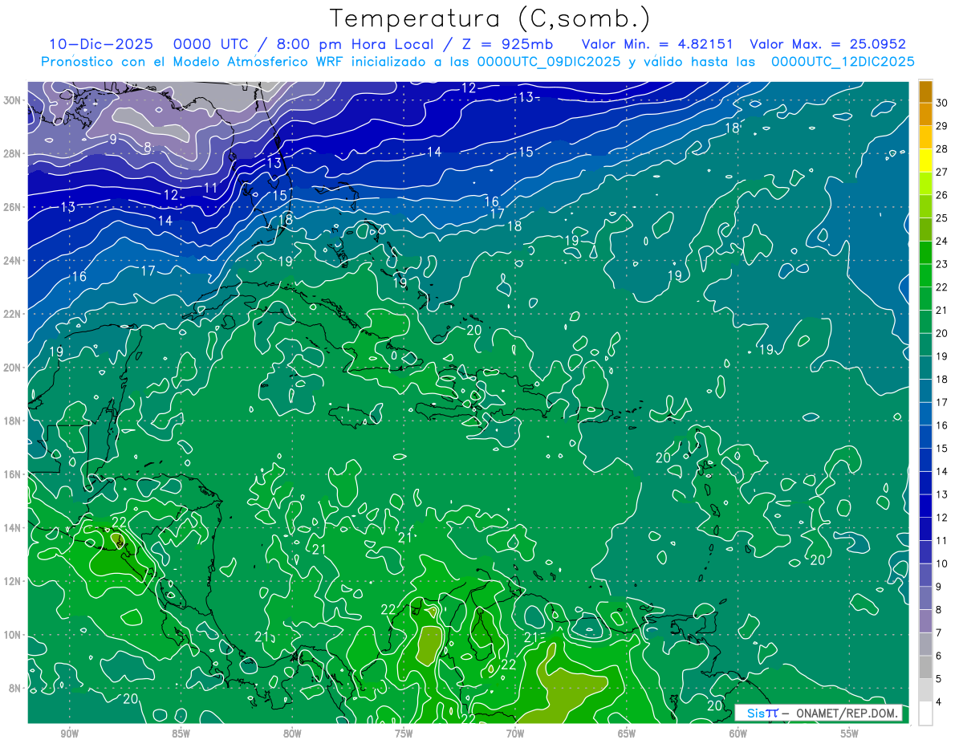Click the 85W longitude axis label
This screenshot has width=963, height=744.
coord(181,734)
